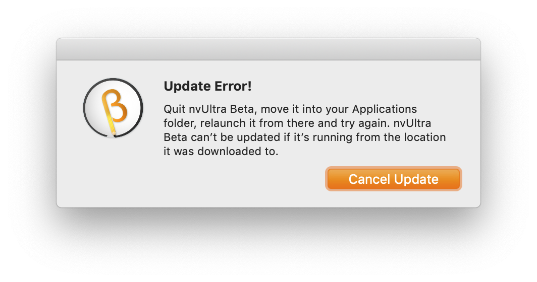Click the "Update Error!" heading

point(207,86)
